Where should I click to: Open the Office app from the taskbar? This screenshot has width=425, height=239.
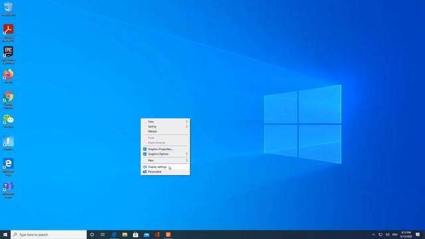157,234
